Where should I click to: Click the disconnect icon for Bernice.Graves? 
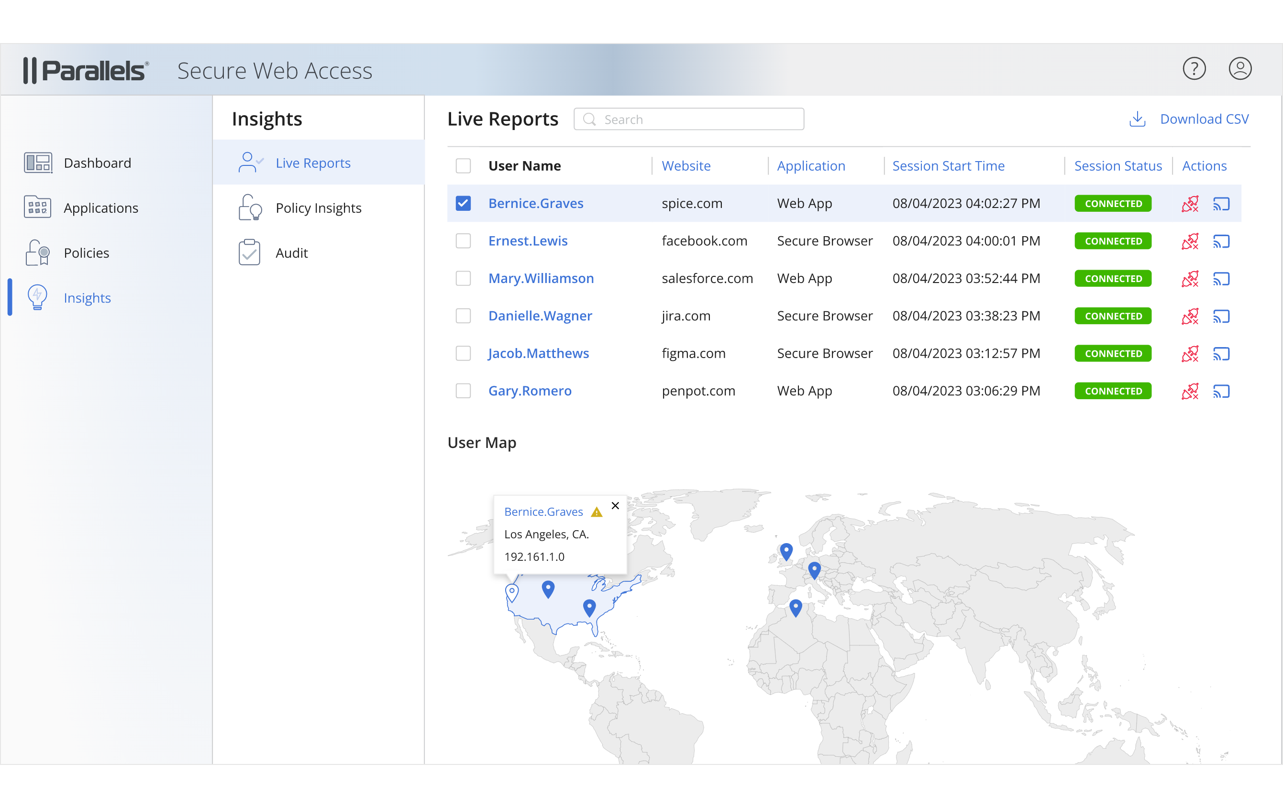(x=1190, y=203)
